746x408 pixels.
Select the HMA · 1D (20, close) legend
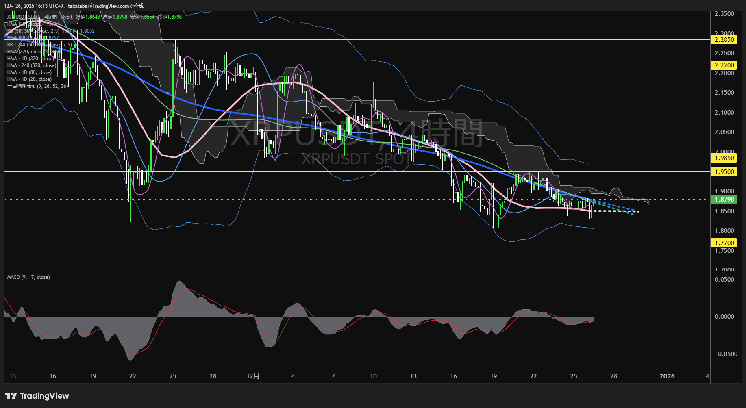tap(29, 79)
